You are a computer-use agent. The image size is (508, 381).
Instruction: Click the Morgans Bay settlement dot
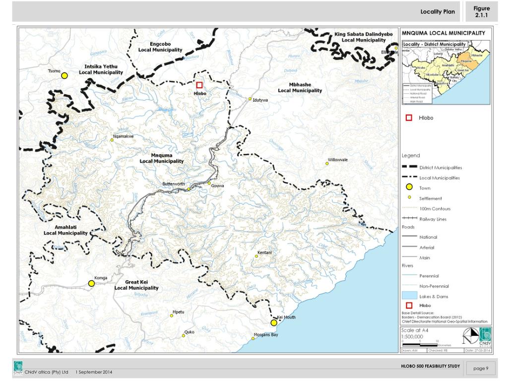click(x=253, y=338)
